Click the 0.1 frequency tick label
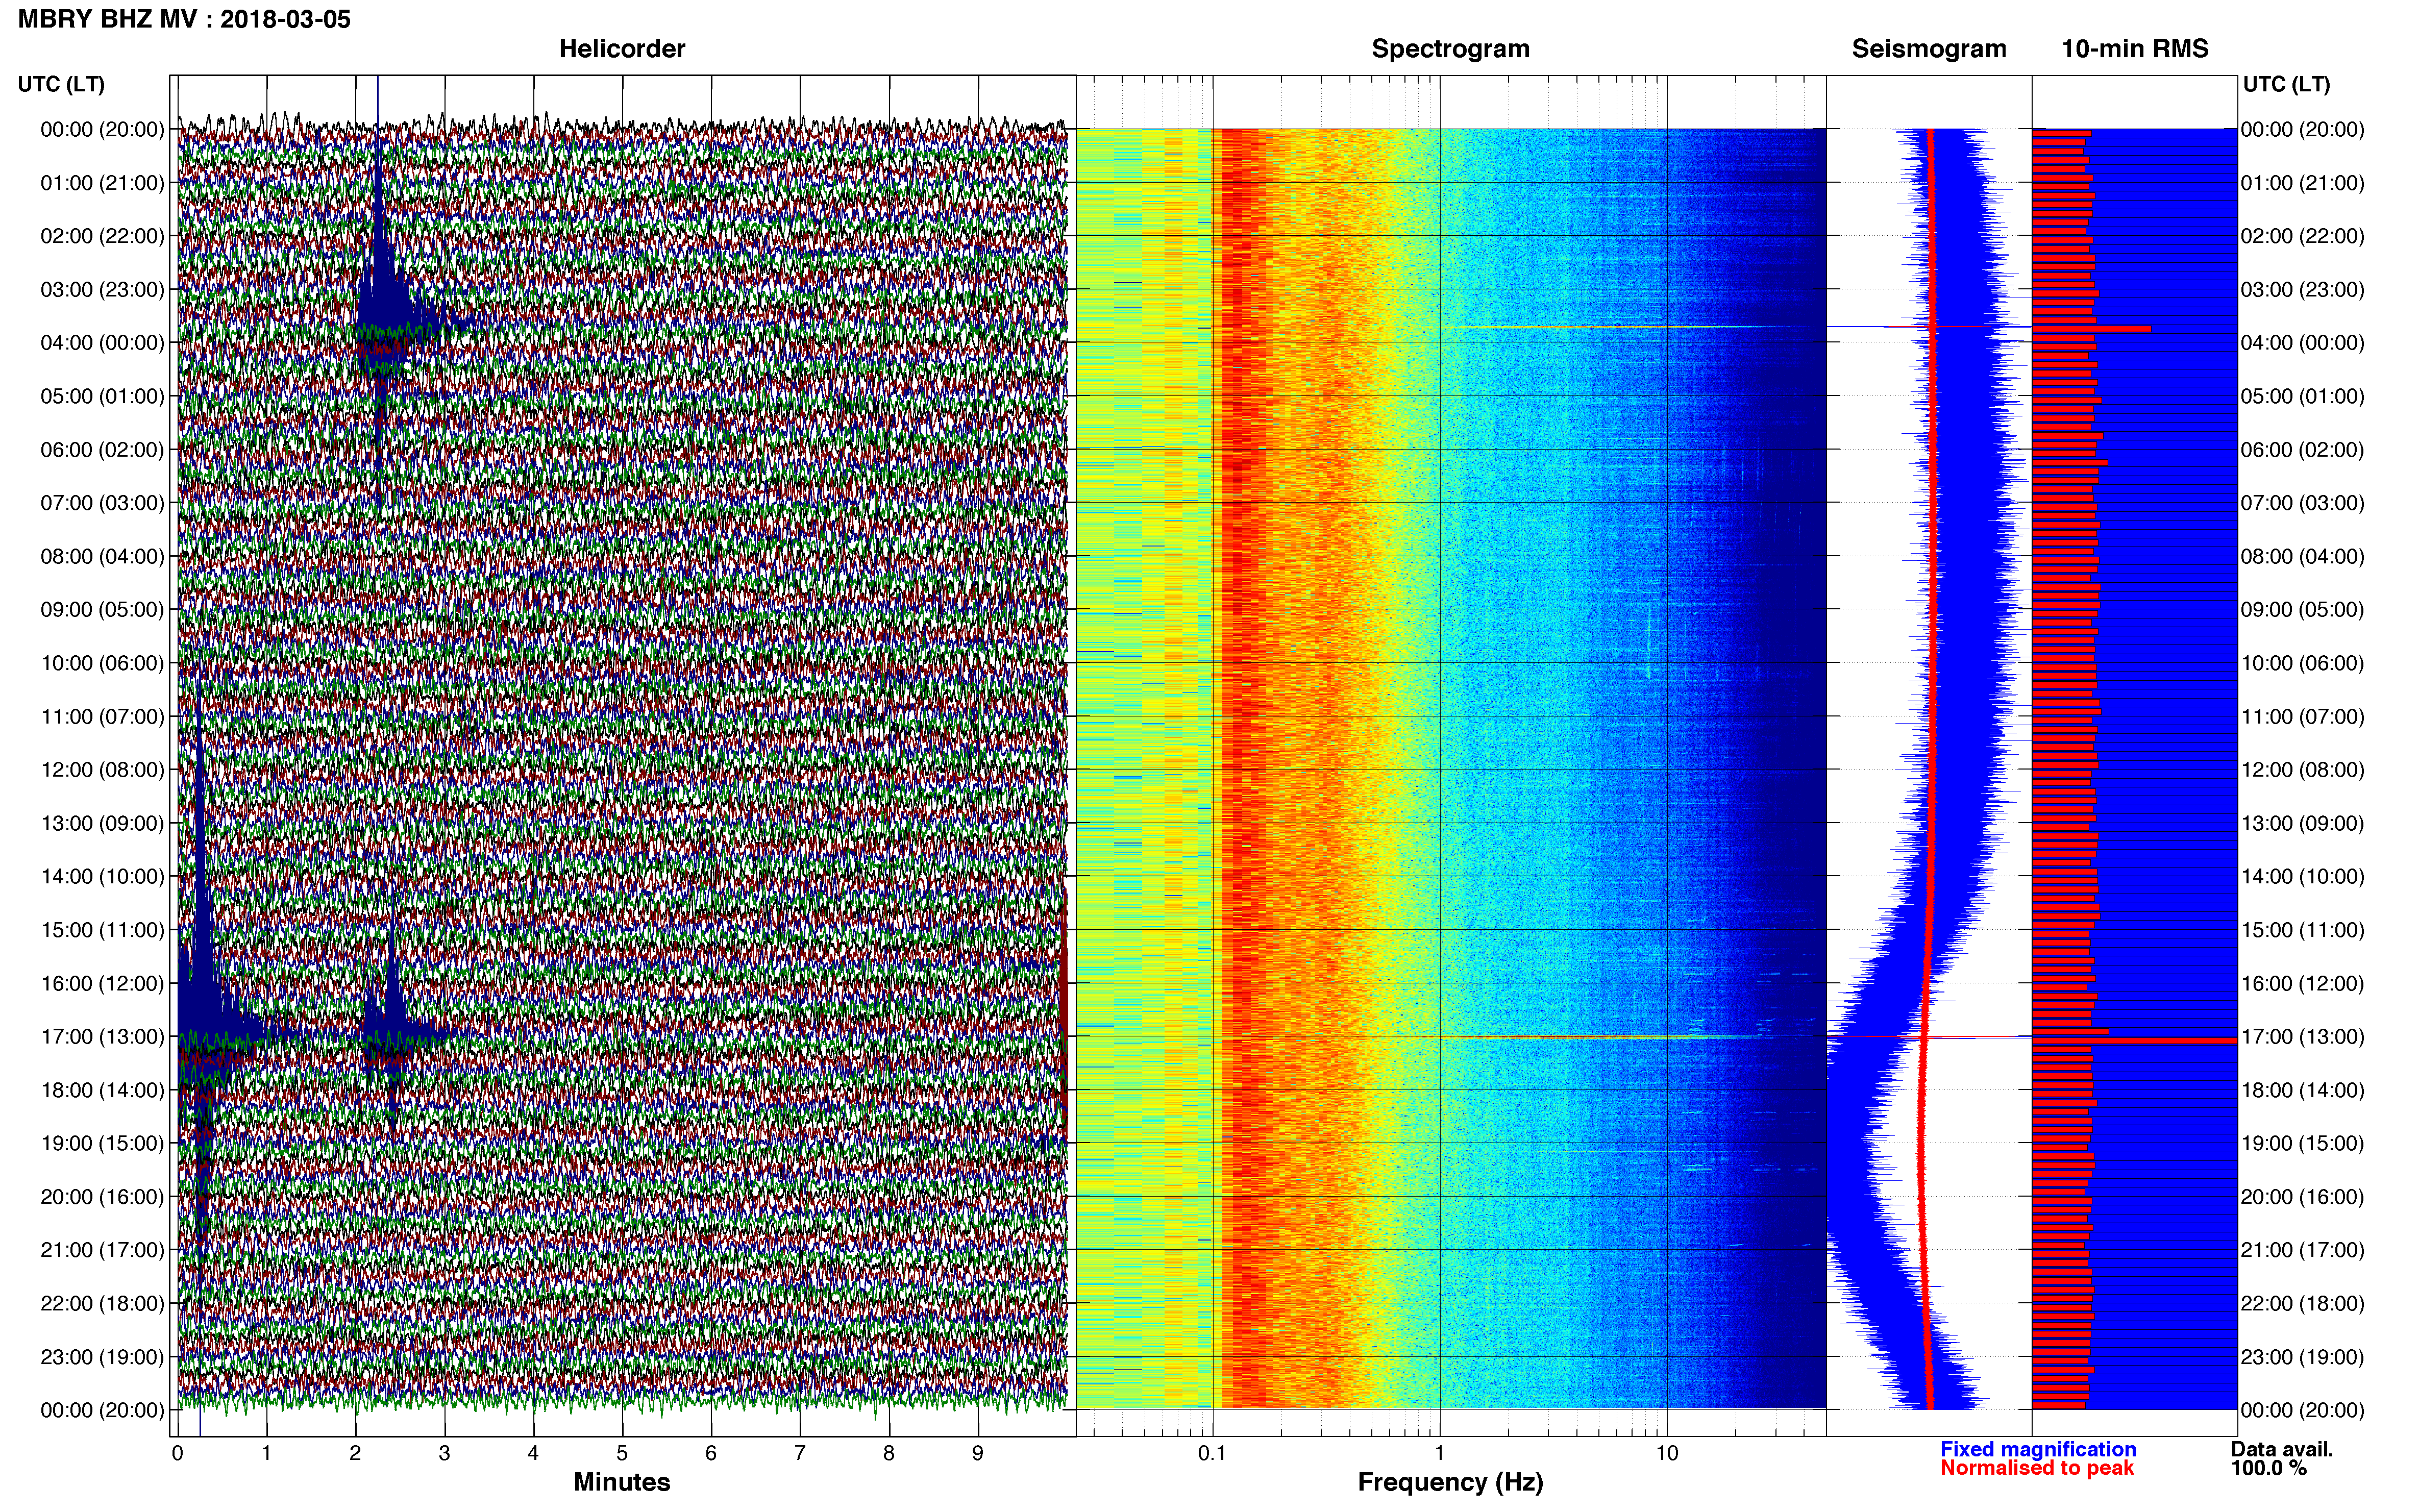Image resolution: width=2419 pixels, height=1512 pixels. coord(1212,1453)
